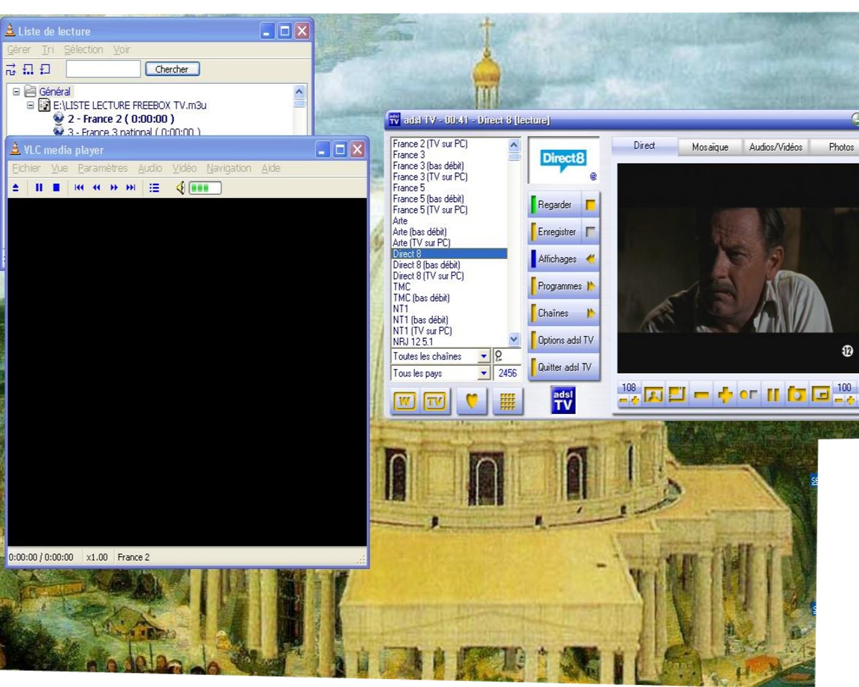
Task: Open the Tri menu in Liste de lecture
Action: pyautogui.click(x=48, y=50)
